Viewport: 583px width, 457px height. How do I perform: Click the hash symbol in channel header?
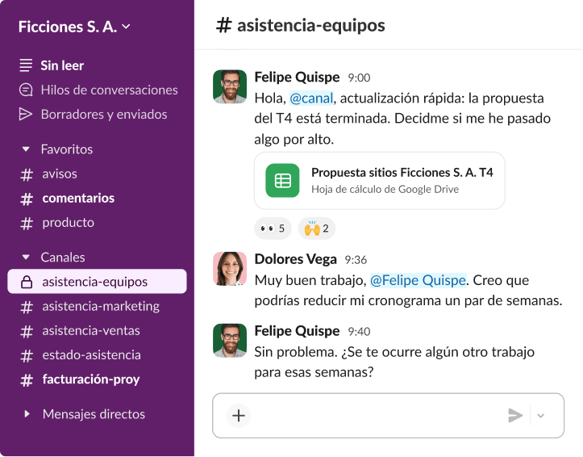(x=224, y=25)
